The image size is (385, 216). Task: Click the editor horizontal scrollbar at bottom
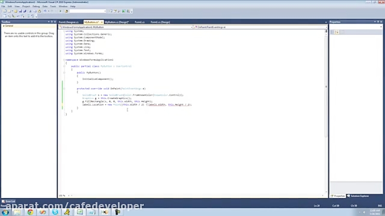196,196
